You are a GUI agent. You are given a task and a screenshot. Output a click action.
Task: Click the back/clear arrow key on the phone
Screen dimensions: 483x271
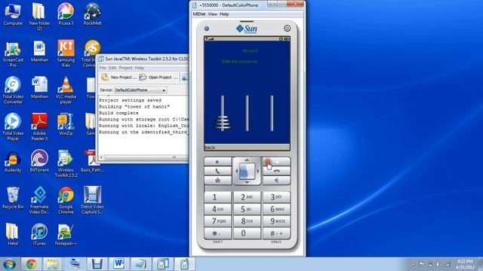[276, 181]
